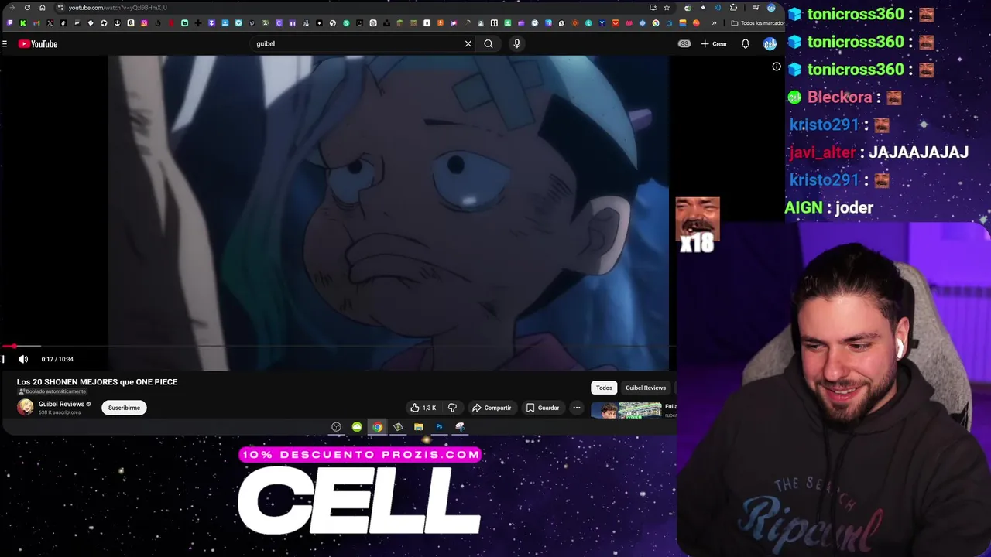This screenshot has width=991, height=557.
Task: Start voice search with the microphone
Action: point(516,44)
